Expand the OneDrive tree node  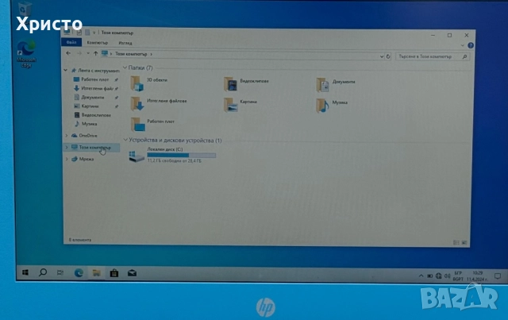point(67,136)
